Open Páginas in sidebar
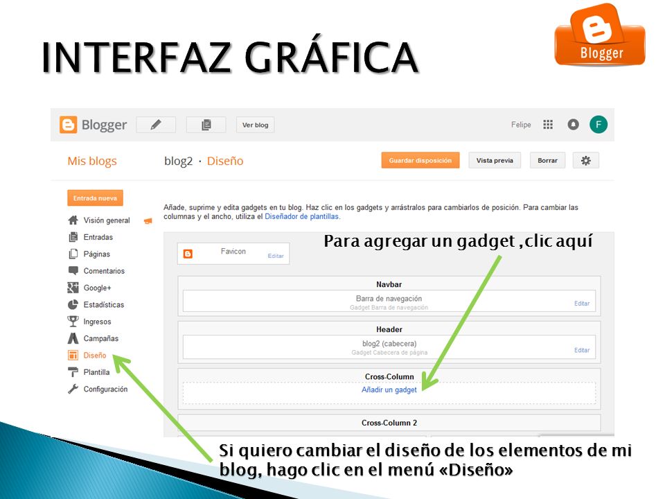 [97, 254]
